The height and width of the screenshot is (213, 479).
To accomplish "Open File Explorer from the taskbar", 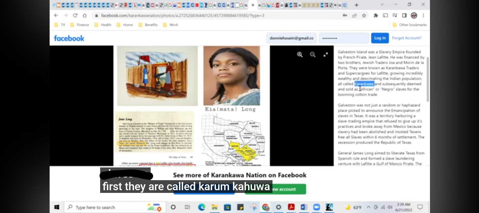I will coord(215,207).
